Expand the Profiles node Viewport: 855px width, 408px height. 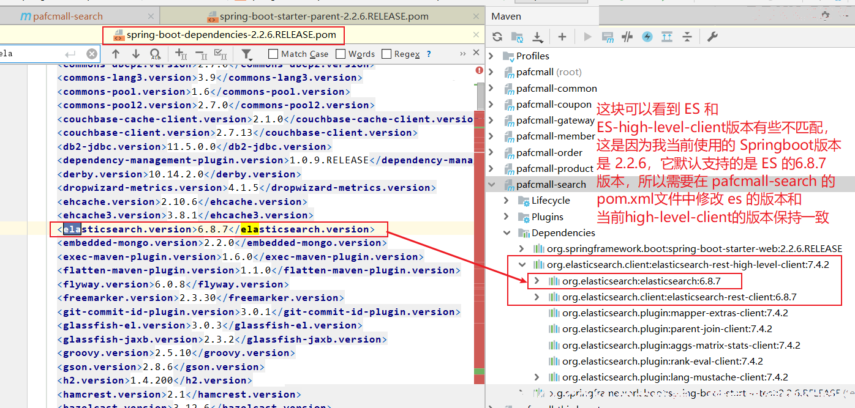coord(491,56)
